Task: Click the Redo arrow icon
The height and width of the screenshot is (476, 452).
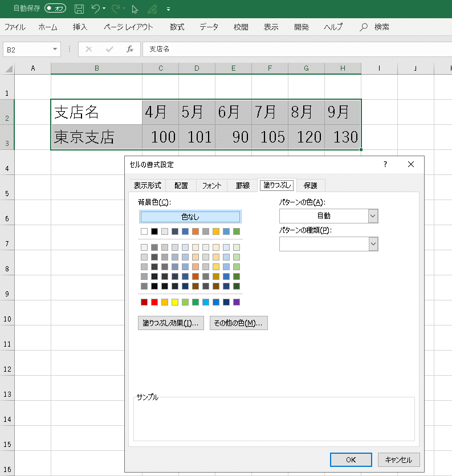Action: click(x=116, y=9)
